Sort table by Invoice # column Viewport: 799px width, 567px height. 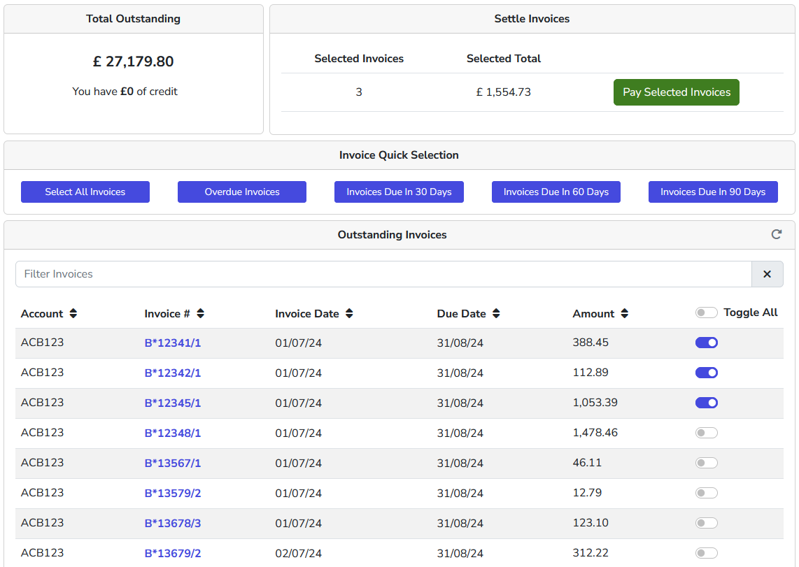200,313
